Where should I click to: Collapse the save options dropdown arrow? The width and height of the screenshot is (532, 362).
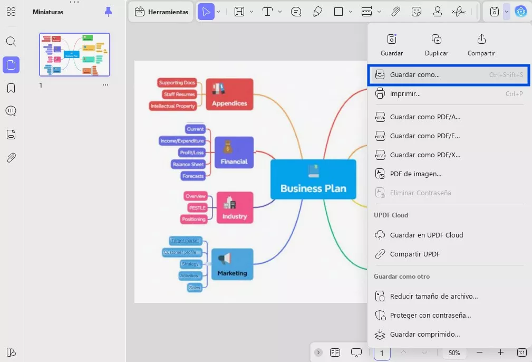coord(506,12)
